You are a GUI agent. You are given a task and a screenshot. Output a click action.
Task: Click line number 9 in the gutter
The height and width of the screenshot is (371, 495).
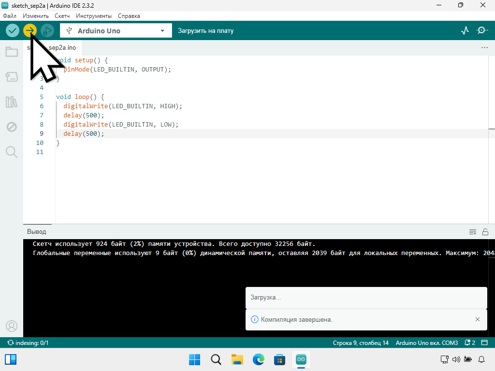[42, 134]
